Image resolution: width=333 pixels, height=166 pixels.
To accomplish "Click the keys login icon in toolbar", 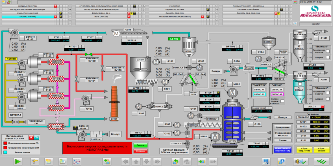I will tap(34, 161).
